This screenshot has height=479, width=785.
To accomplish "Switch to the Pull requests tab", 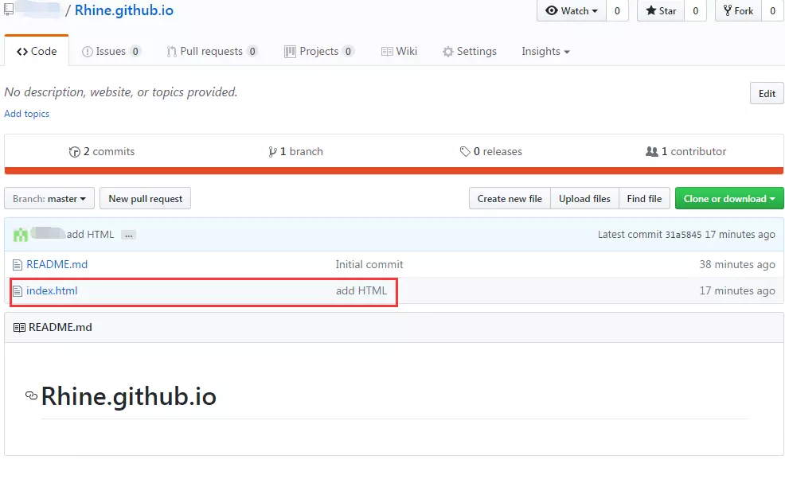I will click(211, 52).
